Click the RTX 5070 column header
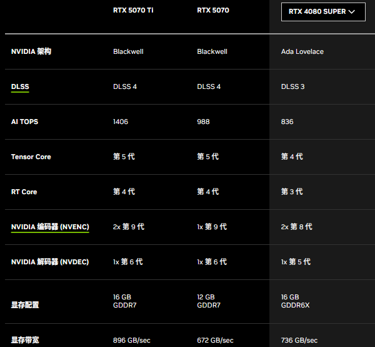The width and height of the screenshot is (375, 347). [212, 10]
